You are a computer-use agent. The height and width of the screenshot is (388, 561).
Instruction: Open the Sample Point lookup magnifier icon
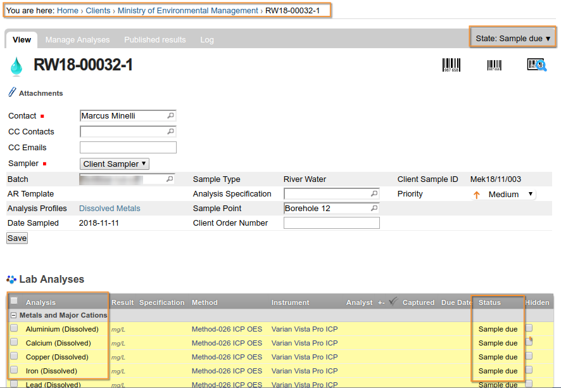tap(375, 208)
